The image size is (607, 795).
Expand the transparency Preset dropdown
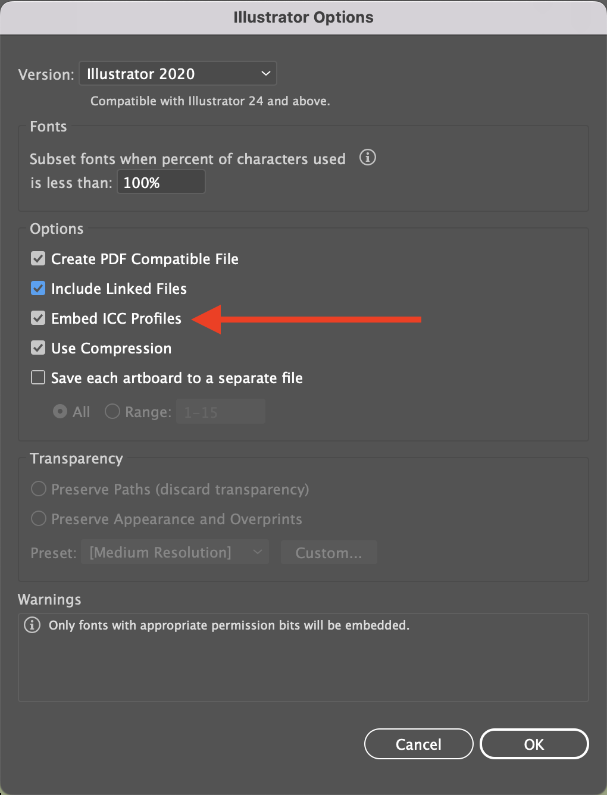pos(175,553)
